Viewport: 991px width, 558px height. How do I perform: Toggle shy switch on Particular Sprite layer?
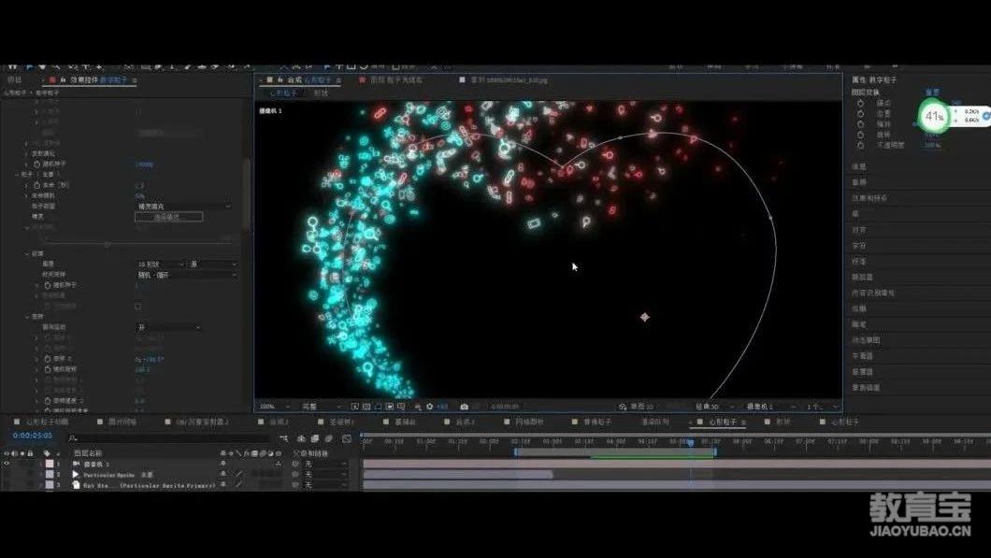point(223,474)
